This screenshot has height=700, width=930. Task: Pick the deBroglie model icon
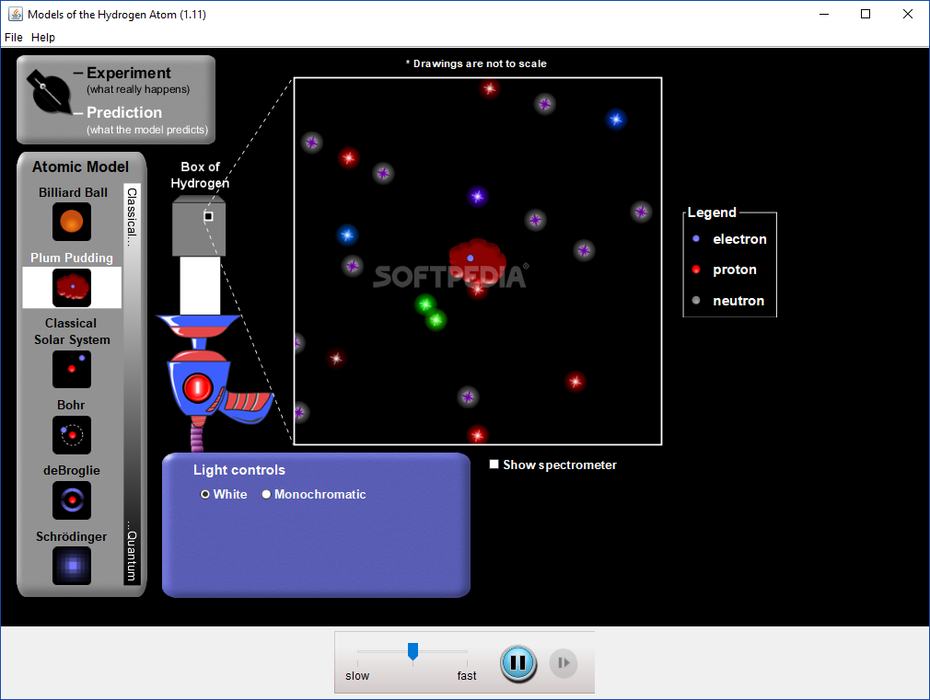[72, 500]
